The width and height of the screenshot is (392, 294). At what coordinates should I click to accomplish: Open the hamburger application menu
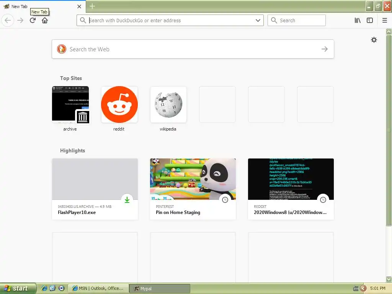[385, 20]
